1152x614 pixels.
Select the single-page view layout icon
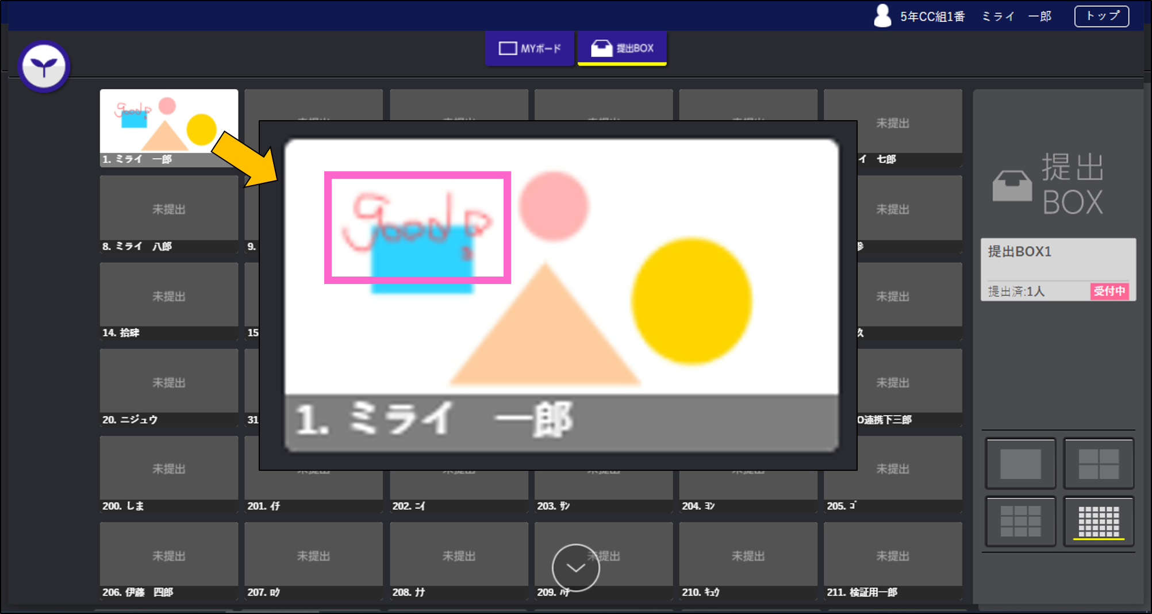click(x=1020, y=463)
